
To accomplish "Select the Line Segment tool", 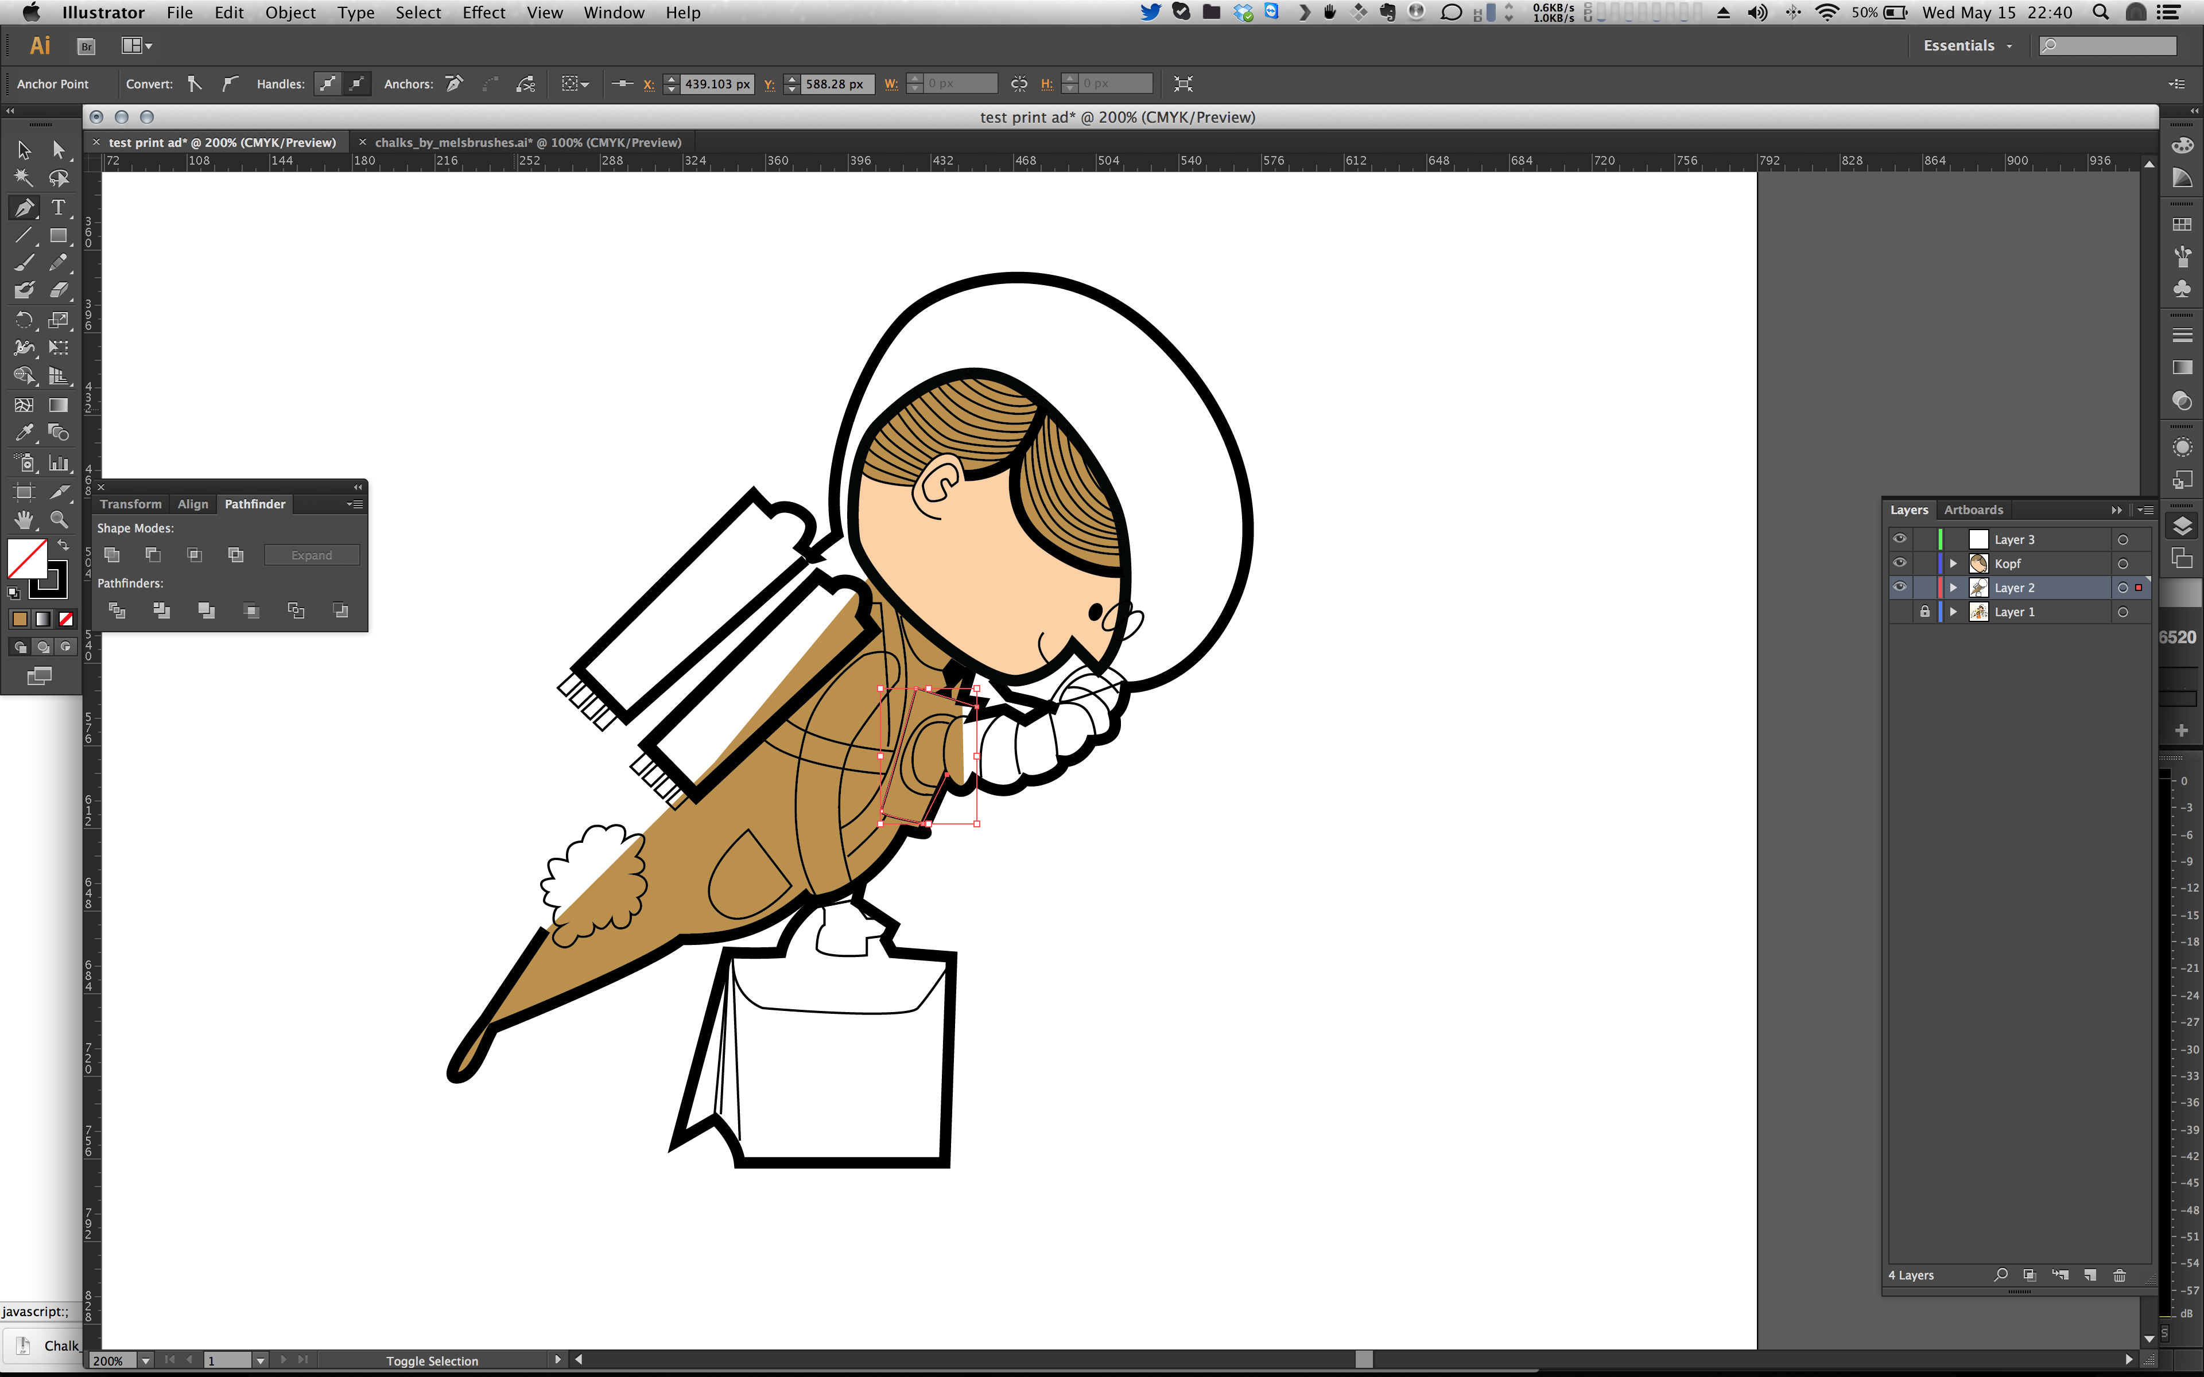I will [x=24, y=236].
